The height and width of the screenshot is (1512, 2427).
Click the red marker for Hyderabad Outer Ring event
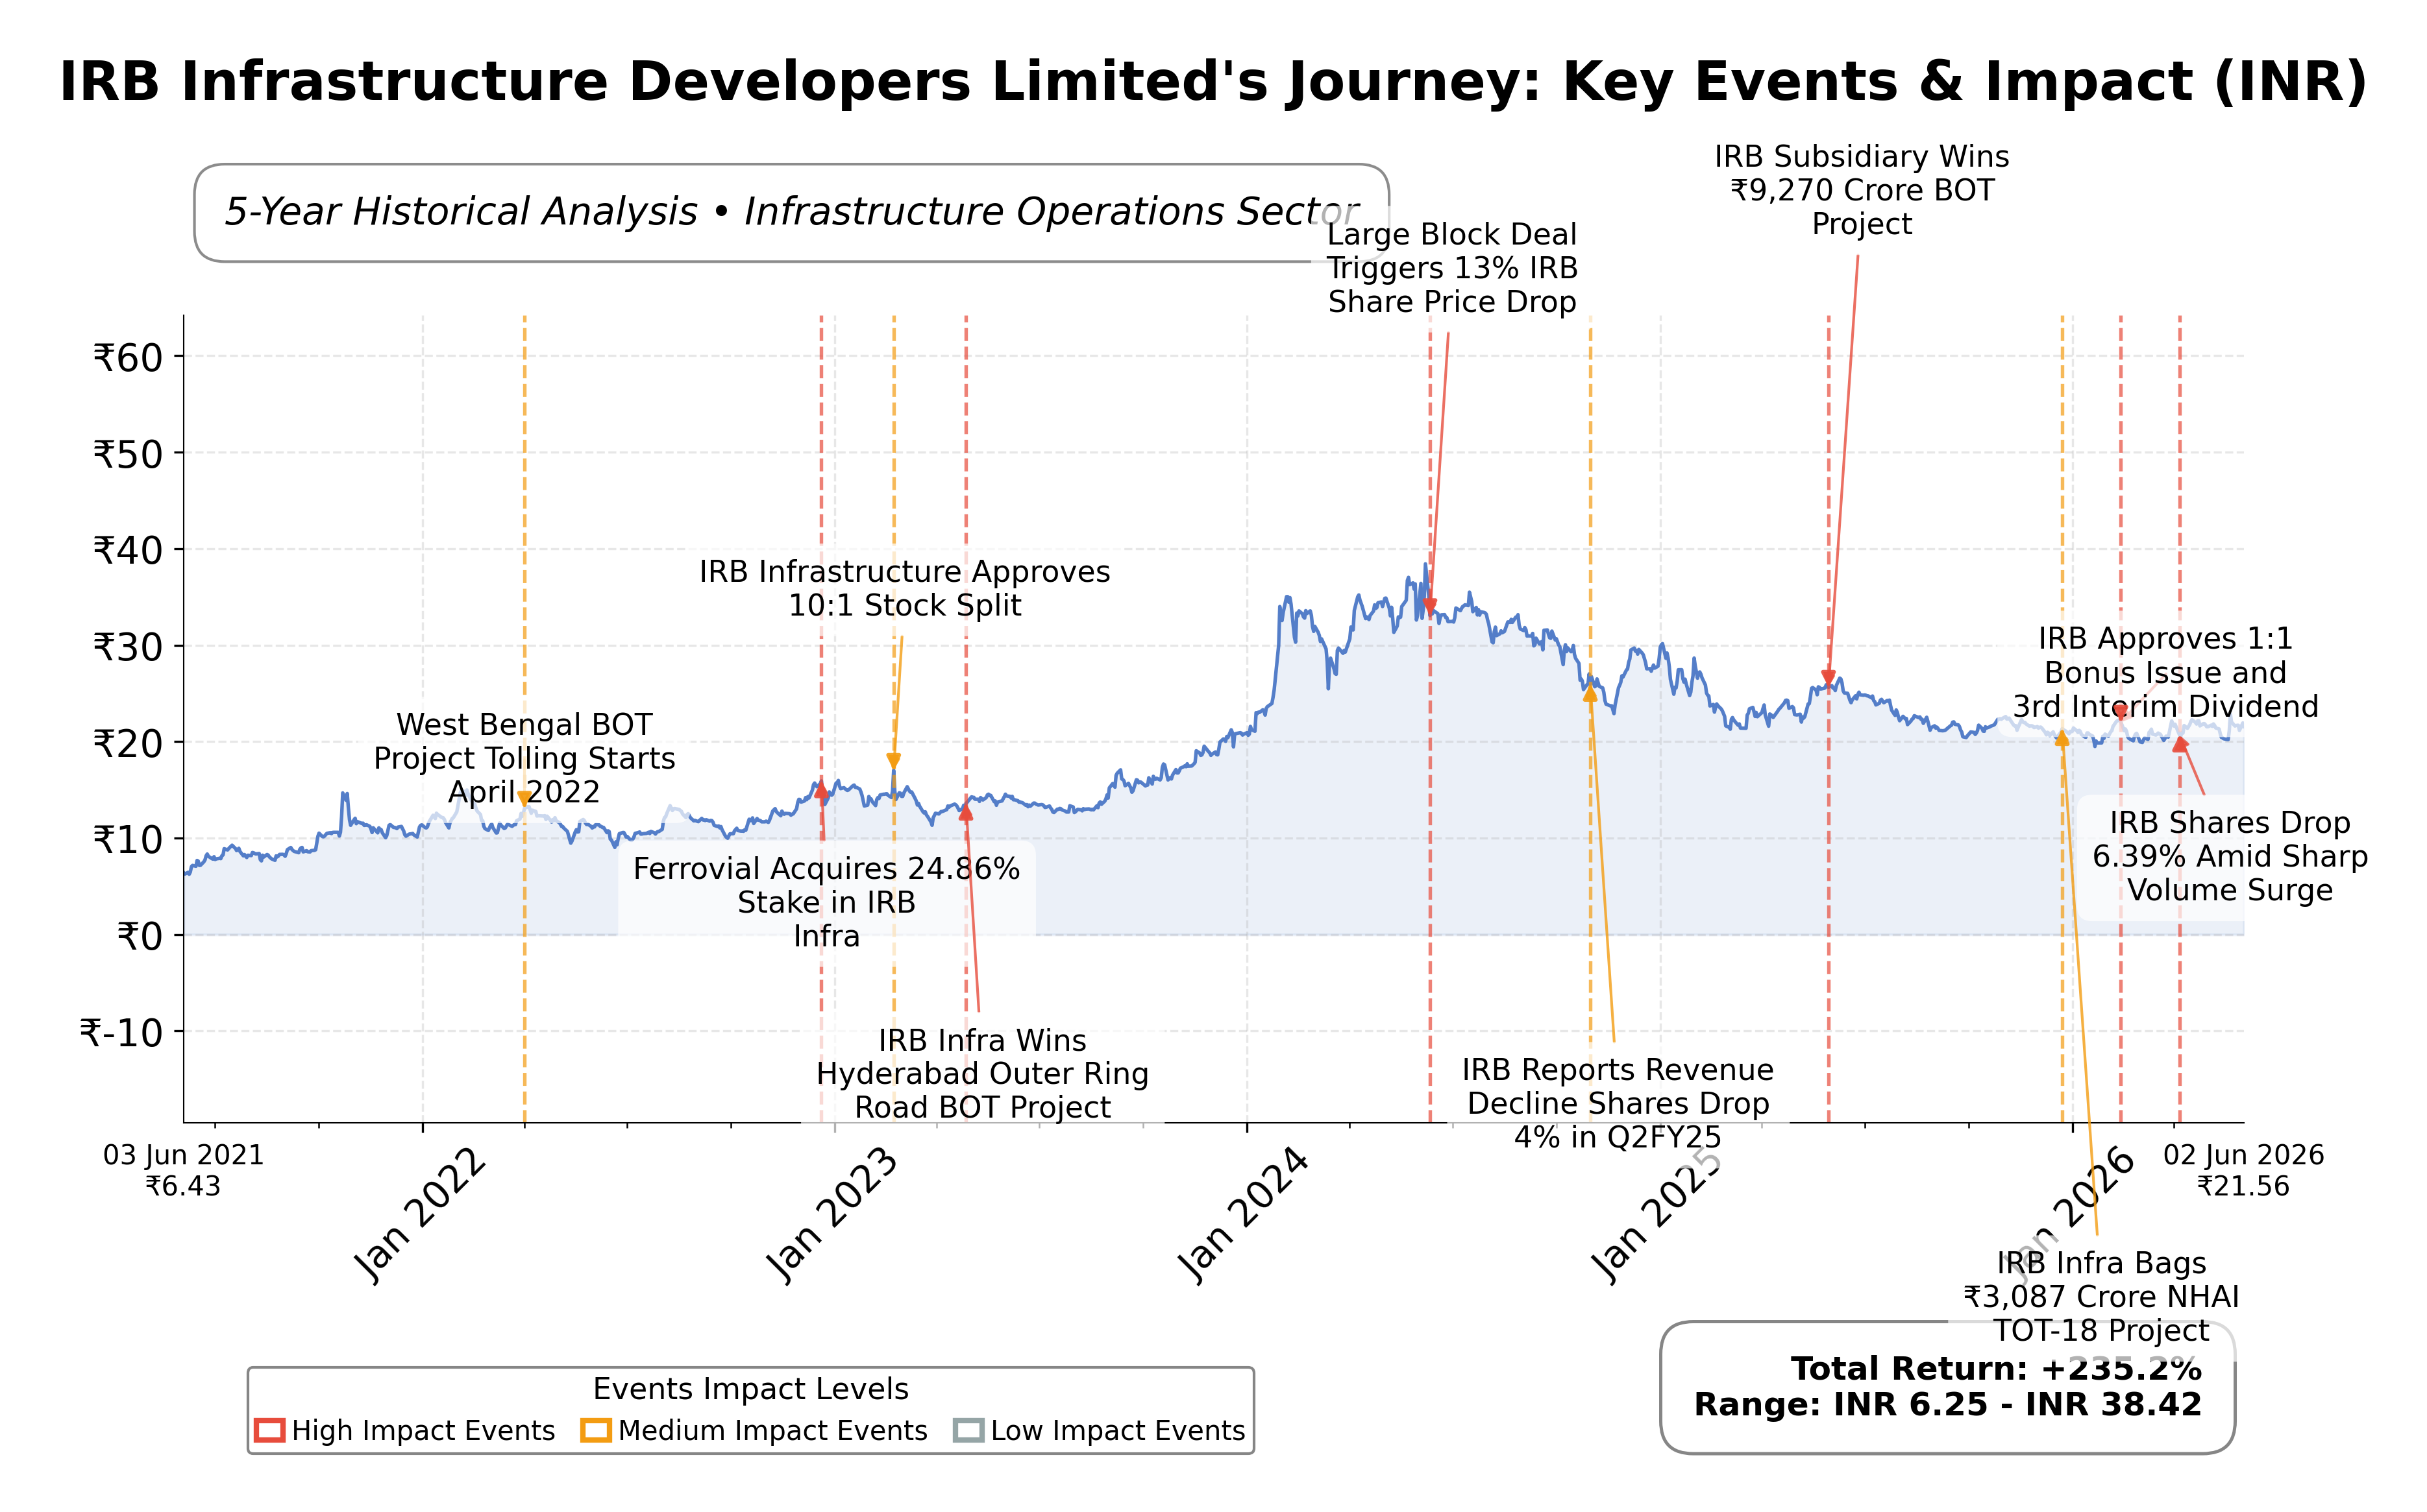coord(965,813)
